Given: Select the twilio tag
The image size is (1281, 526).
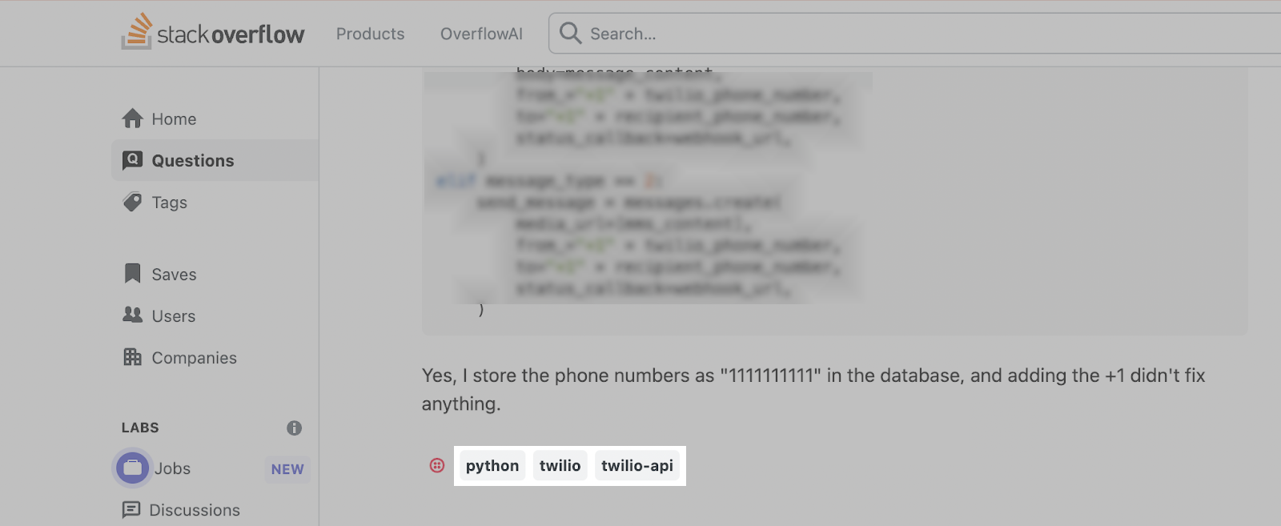Looking at the screenshot, I should 560,465.
